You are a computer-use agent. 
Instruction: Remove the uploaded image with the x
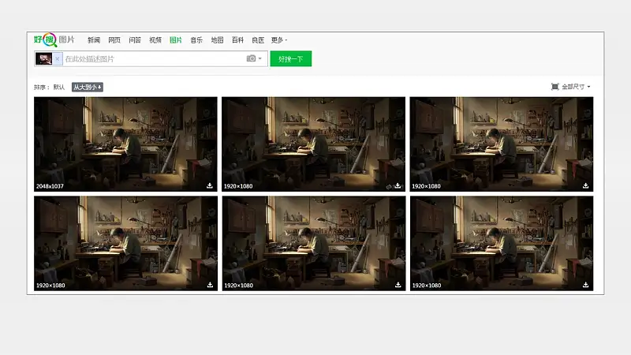click(x=58, y=58)
